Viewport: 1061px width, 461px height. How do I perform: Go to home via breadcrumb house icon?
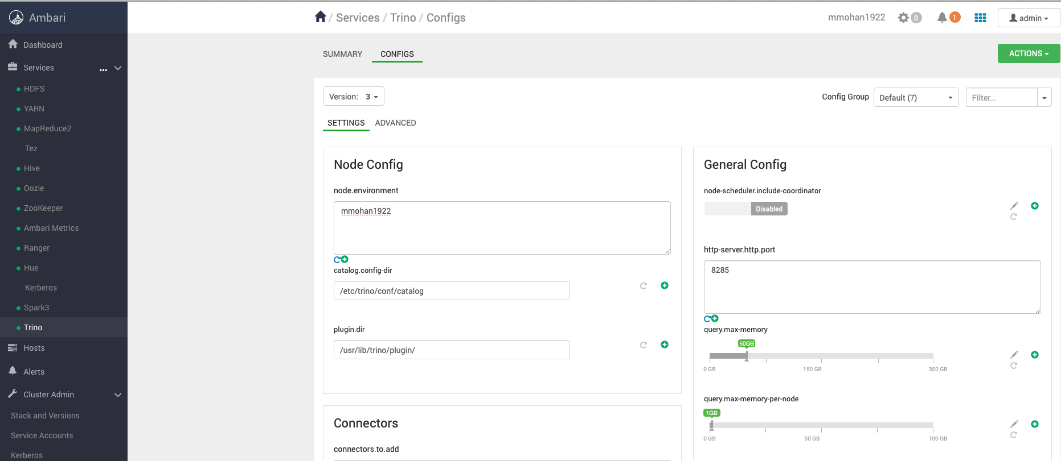pyautogui.click(x=321, y=17)
